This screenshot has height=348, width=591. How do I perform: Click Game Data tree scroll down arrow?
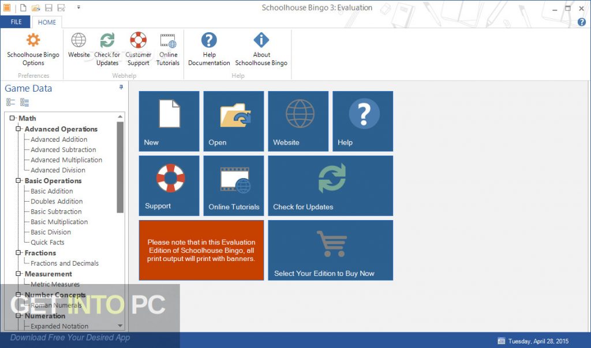120,326
